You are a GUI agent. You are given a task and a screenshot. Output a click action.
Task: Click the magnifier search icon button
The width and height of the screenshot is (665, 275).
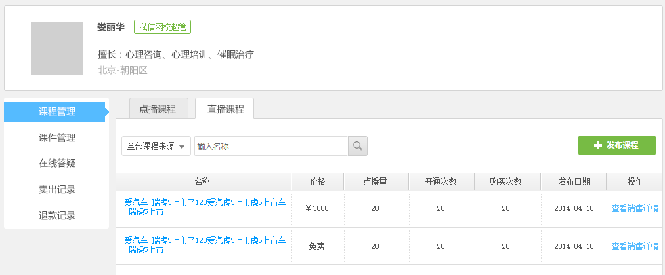(x=358, y=146)
